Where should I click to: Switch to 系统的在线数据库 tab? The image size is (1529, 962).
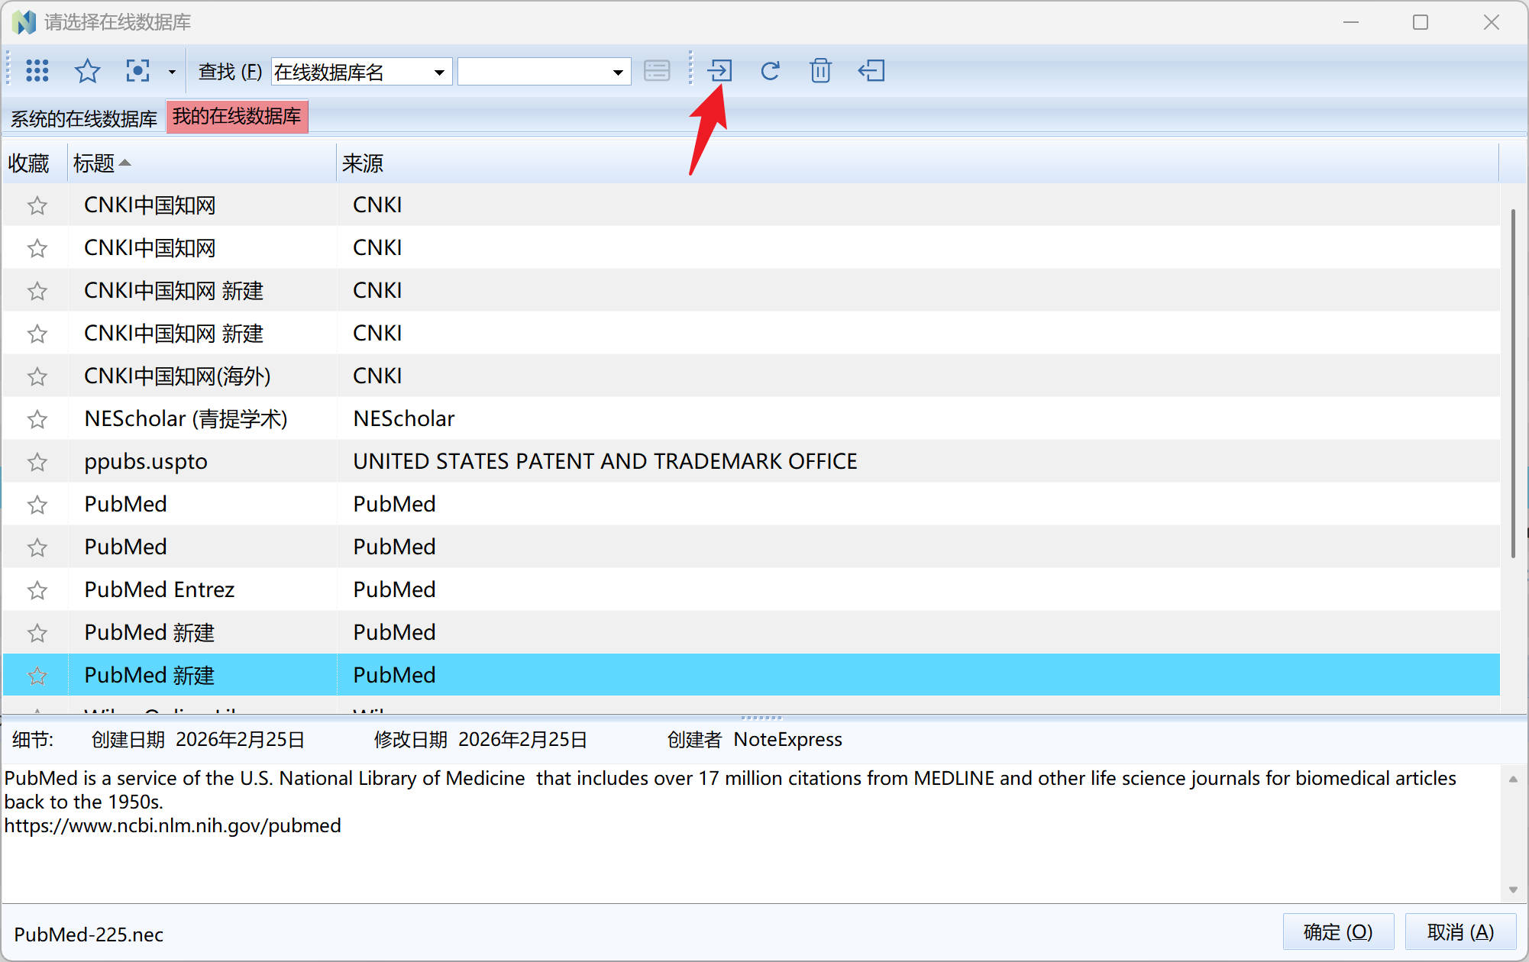(84, 118)
